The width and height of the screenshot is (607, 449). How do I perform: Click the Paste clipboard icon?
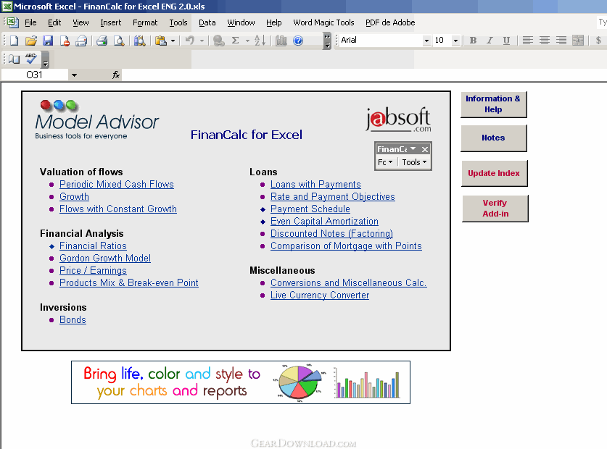[x=161, y=41]
